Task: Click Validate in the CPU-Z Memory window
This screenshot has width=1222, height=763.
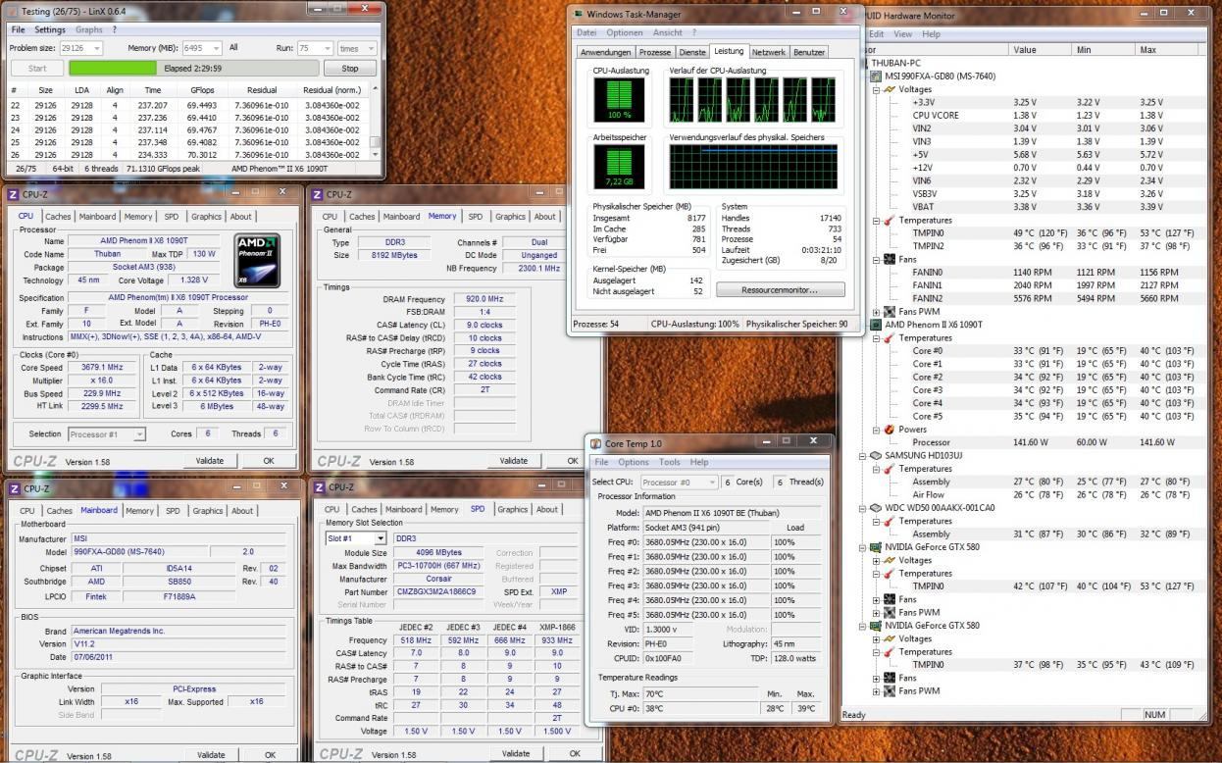Action: [513, 461]
